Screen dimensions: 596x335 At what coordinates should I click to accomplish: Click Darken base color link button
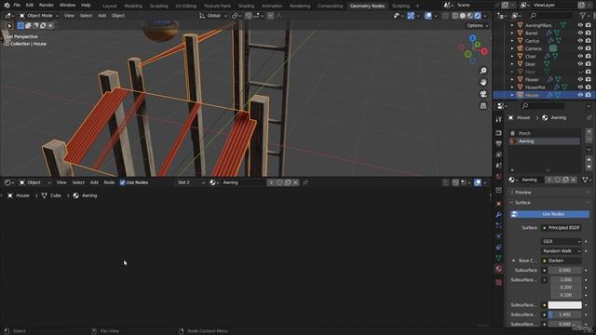click(x=561, y=261)
